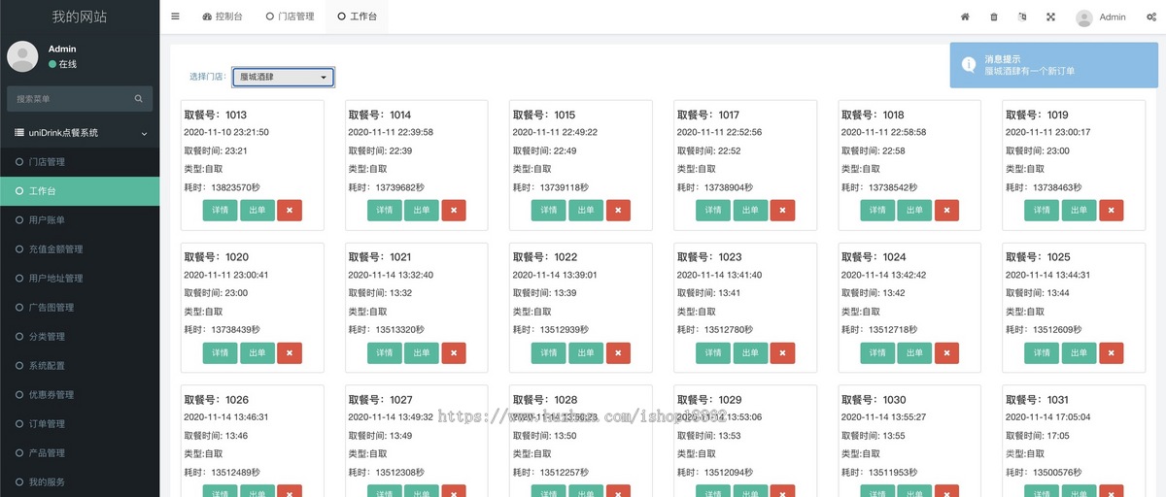
Task: Click the trash can icon in the top bar
Action: 993,17
